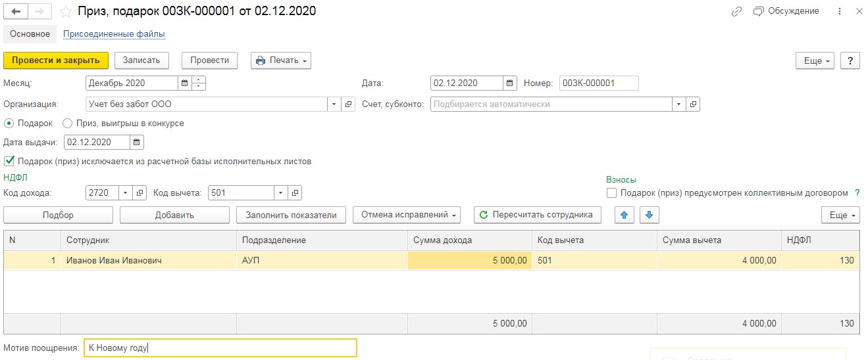Open calendar for Дата выдачи
Screen dimensions: 868x360
136,142
